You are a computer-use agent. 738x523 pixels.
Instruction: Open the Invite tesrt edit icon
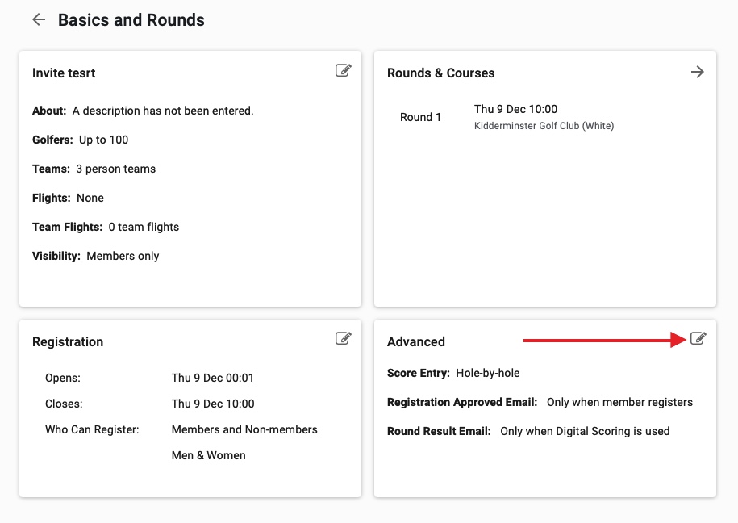344,71
